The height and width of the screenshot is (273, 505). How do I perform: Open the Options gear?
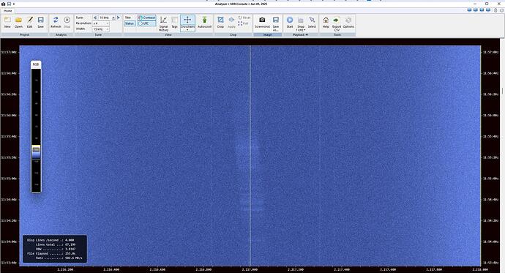tap(348, 23)
